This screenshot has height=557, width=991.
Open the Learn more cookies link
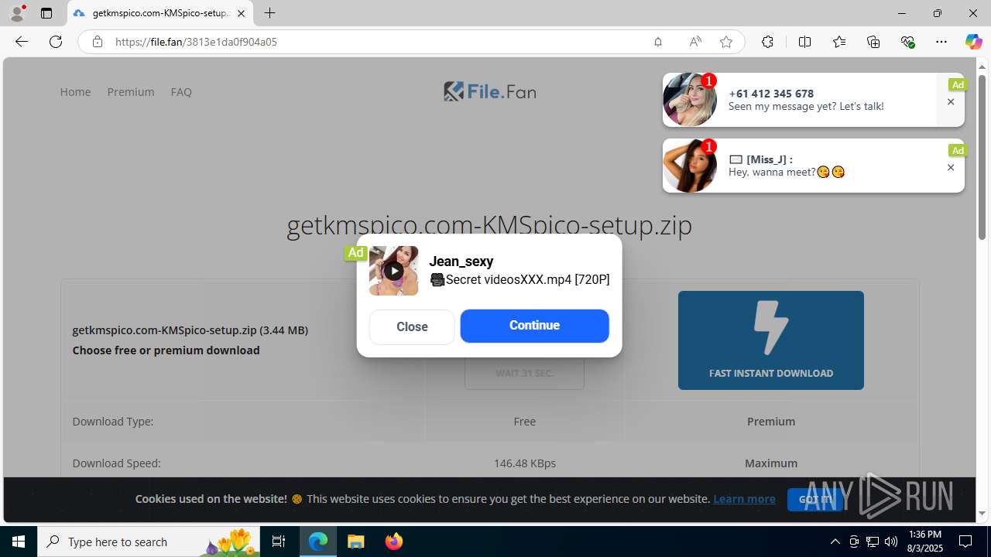tap(744, 499)
